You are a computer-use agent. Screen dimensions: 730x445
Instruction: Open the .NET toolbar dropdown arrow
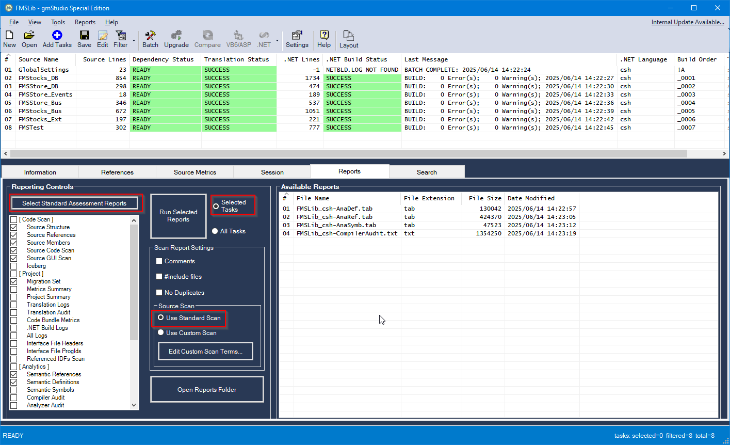(x=277, y=40)
